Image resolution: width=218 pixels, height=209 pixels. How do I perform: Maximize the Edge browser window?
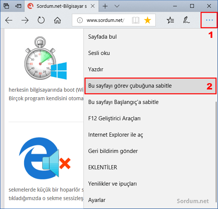coord(192,6)
